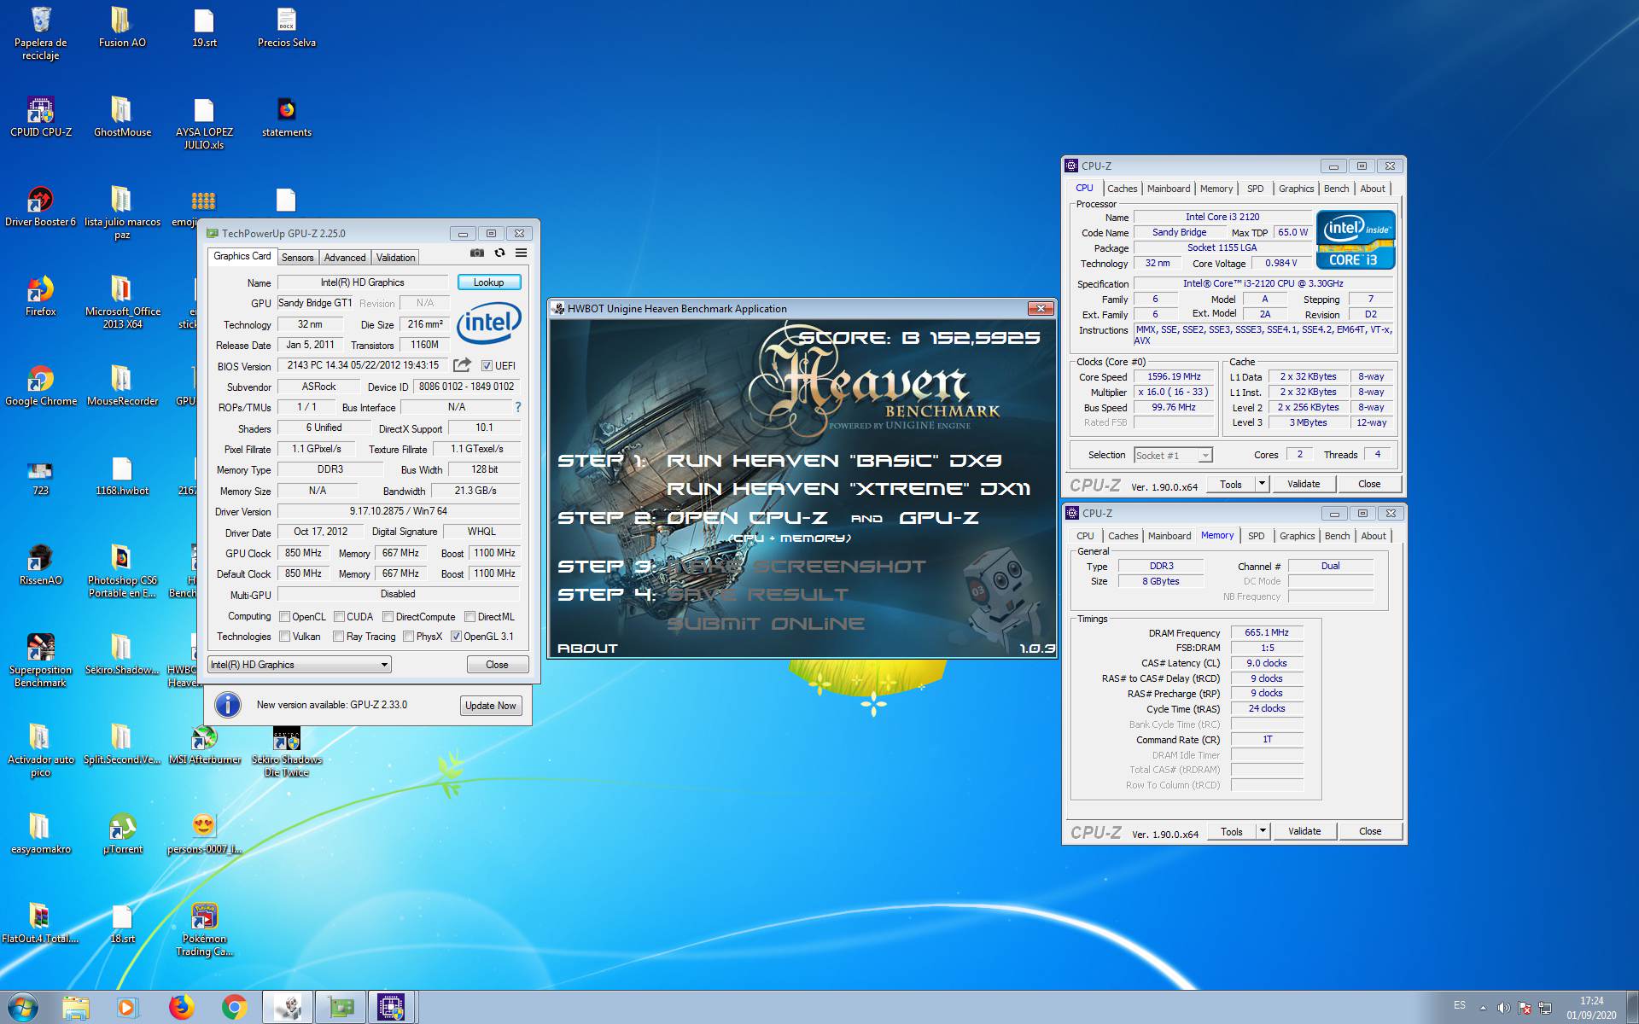Toggle the UEFI checkbox in GPU-Z
1639x1024 pixels.
point(487,365)
